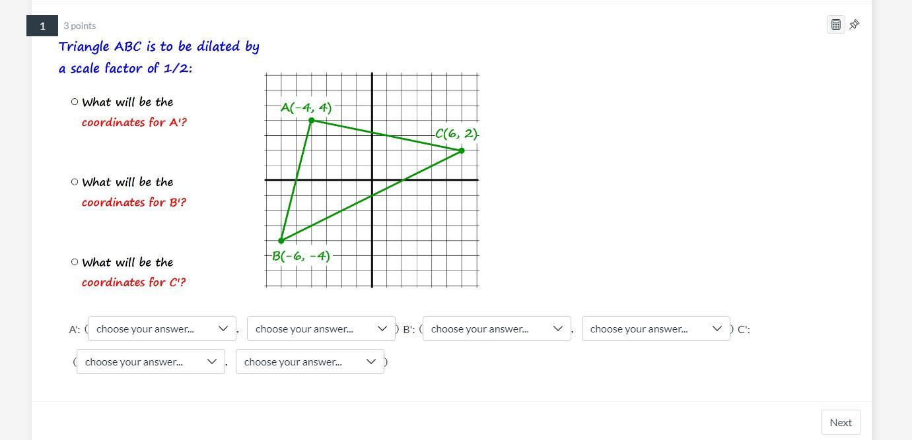This screenshot has width=912, height=440.
Task: Open the C' x-coordinate answer dropdown
Action: pyautogui.click(x=151, y=361)
